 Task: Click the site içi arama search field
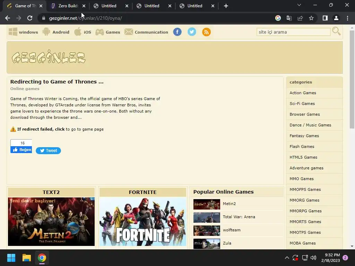click(x=293, y=32)
